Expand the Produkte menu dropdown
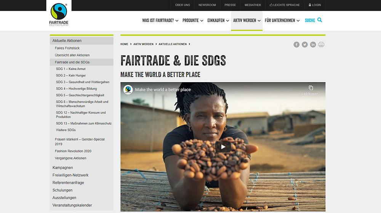The height and width of the screenshot is (213, 381). [193, 21]
